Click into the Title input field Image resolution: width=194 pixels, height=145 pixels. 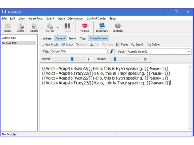(79, 51)
